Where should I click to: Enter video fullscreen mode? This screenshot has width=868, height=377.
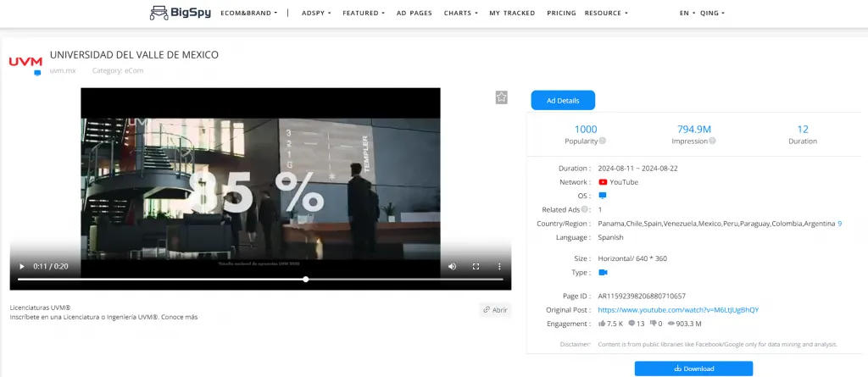pos(476,266)
